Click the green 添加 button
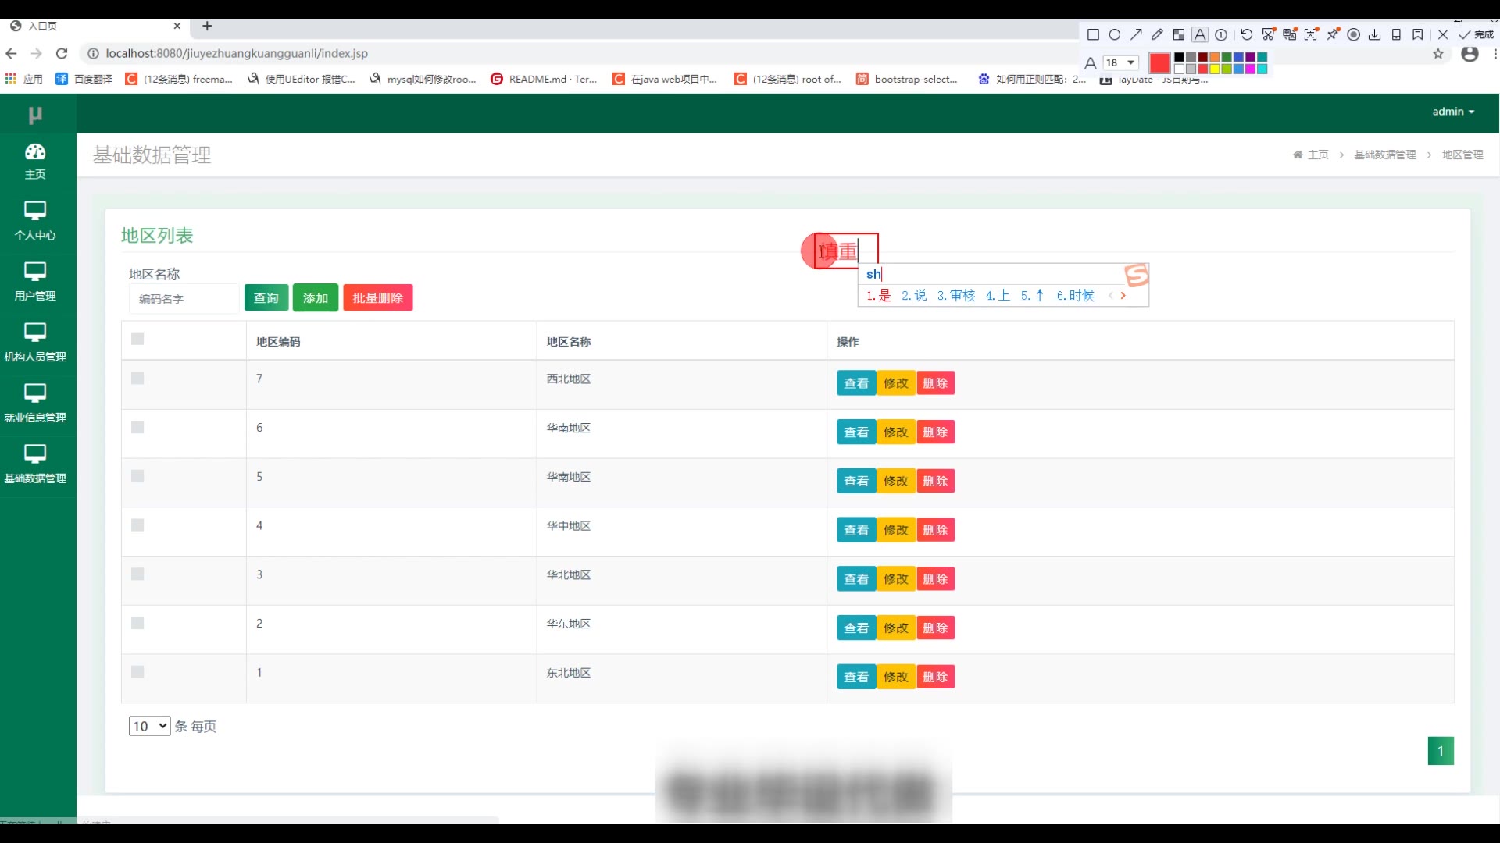Image resolution: width=1500 pixels, height=843 pixels. pos(315,298)
